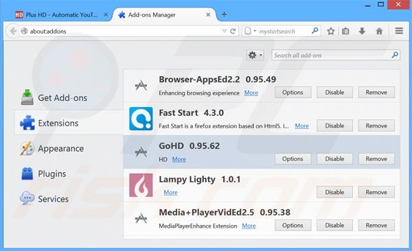Show bookmarks list icon

(345, 32)
